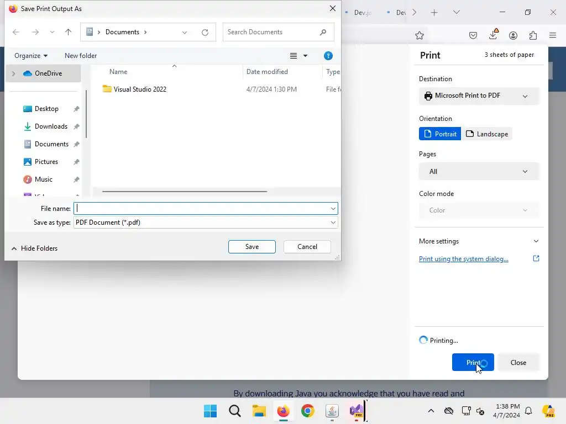The image size is (566, 424).
Task: Open notifications bell in taskbar
Action: click(528, 411)
